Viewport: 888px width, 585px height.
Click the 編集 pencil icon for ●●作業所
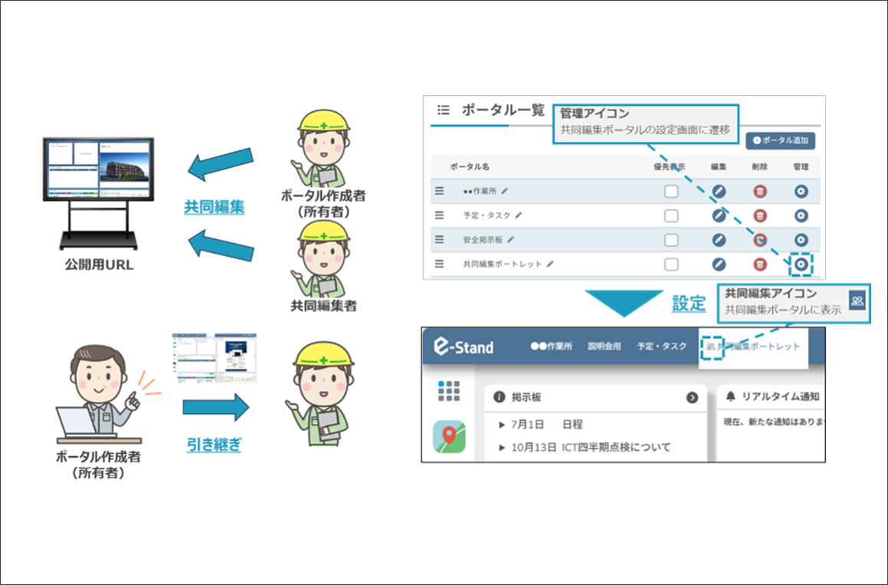[x=719, y=191]
